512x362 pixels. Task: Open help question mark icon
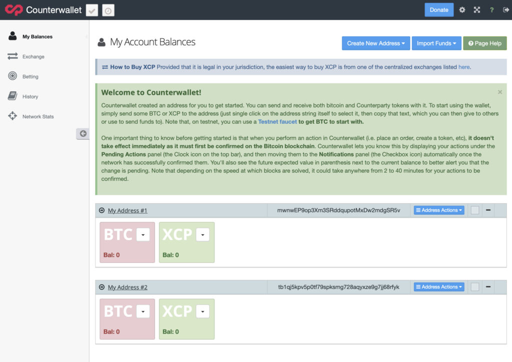coord(492,10)
